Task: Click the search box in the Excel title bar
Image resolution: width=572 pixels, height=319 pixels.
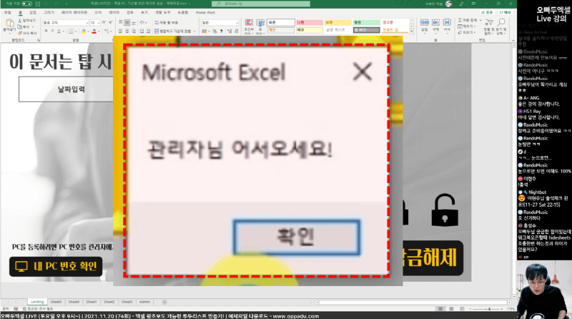Action: 261,4
